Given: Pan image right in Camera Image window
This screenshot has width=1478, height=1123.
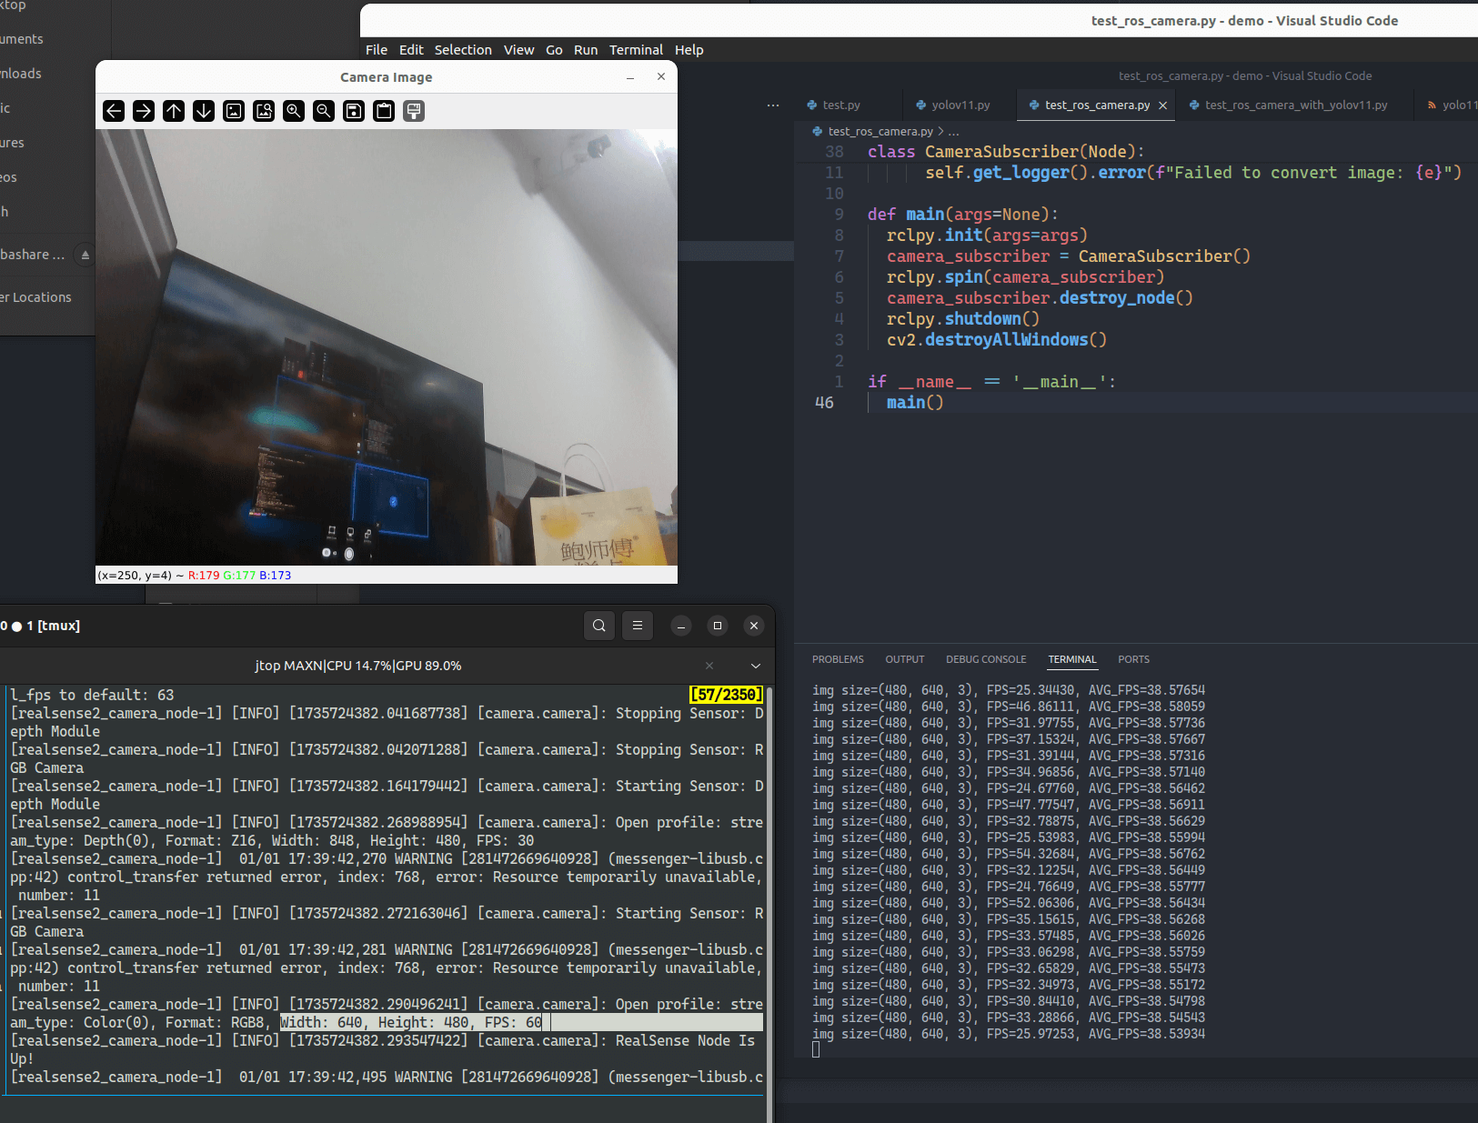Looking at the screenshot, I should pyautogui.click(x=144, y=111).
